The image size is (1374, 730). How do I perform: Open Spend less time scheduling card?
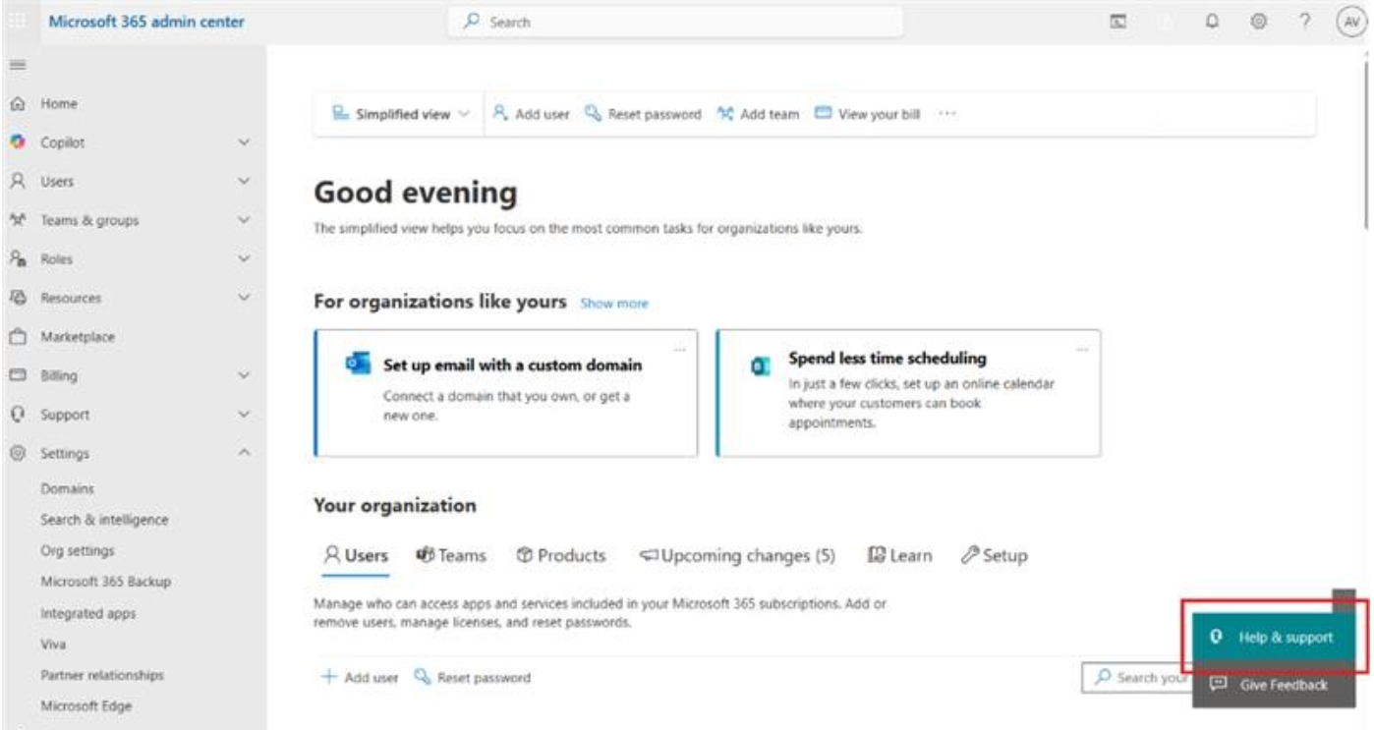909,393
